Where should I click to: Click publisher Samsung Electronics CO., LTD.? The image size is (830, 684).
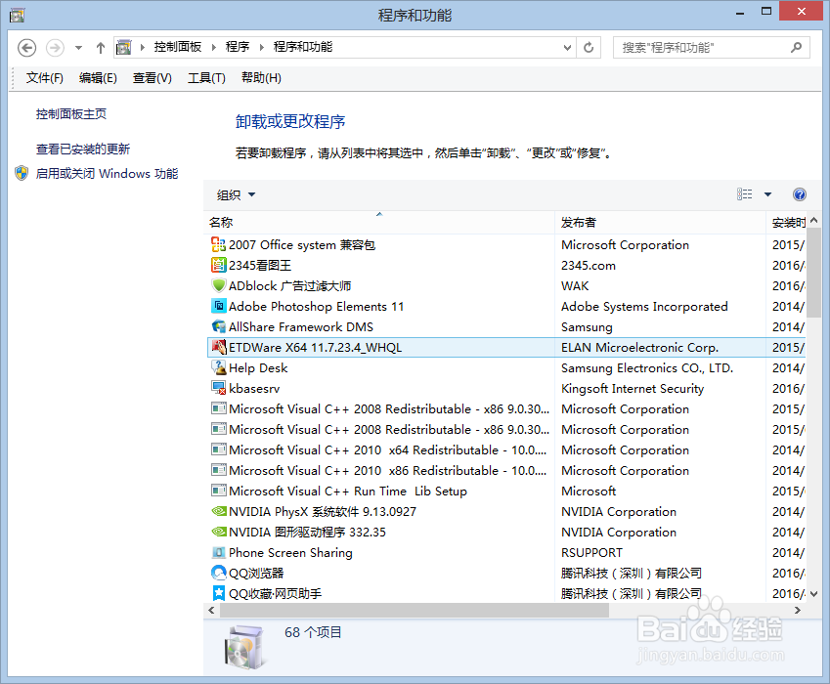[647, 368]
